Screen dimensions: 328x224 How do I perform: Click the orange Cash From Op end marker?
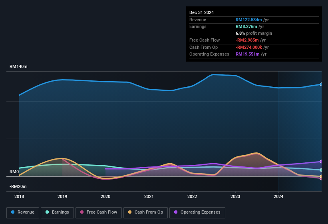coord(321,176)
